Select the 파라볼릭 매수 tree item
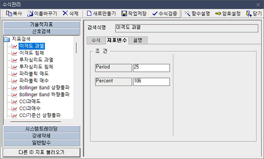Screen dimensions: 264x159 point(34,81)
